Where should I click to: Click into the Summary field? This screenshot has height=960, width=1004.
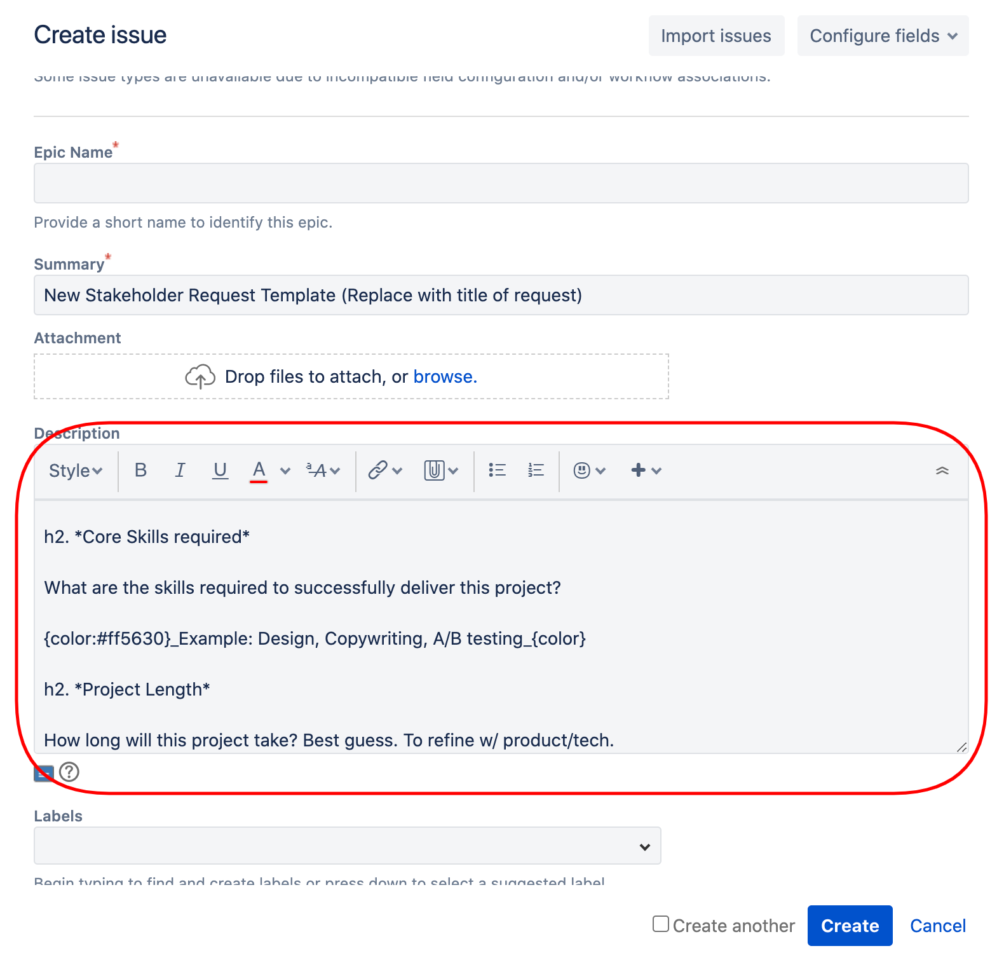(x=501, y=295)
